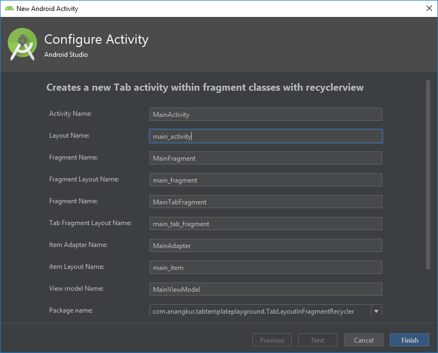Click the Layout Name field containing main_activity
The image size is (438, 353).
[x=265, y=136]
